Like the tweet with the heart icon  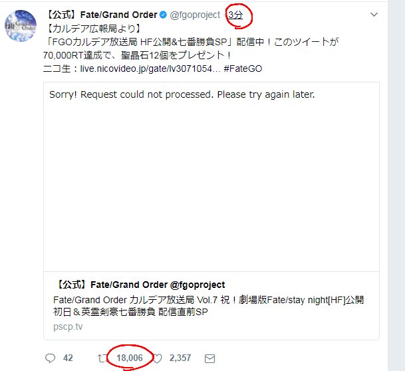158,358
